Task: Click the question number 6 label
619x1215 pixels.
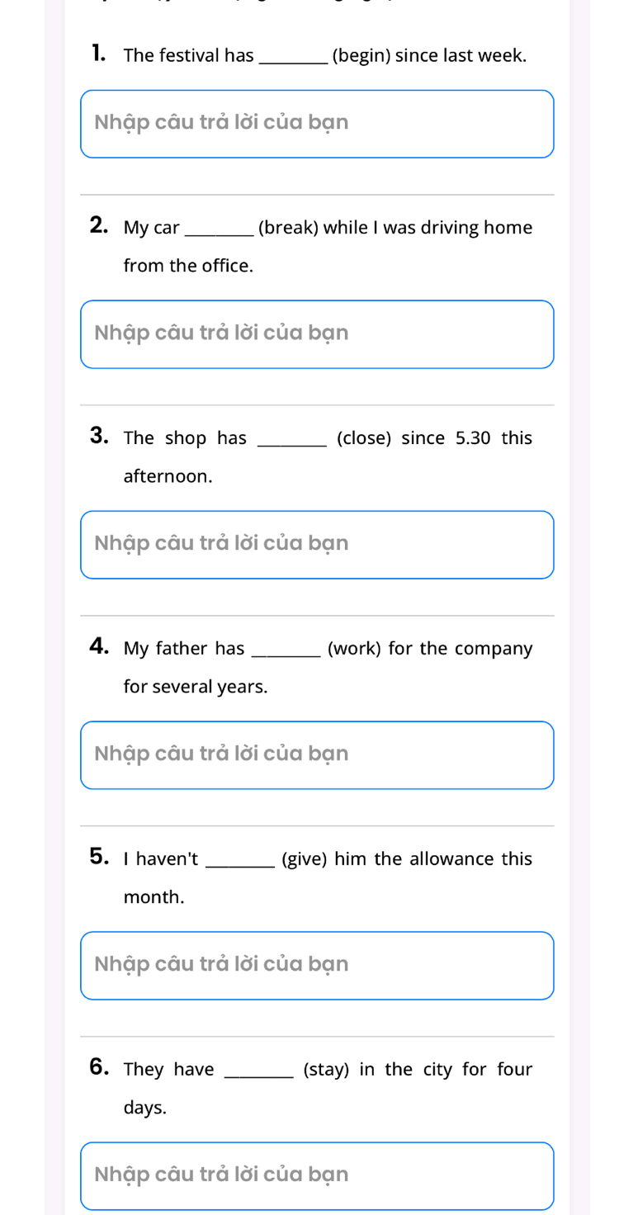Action: click(x=102, y=1069)
